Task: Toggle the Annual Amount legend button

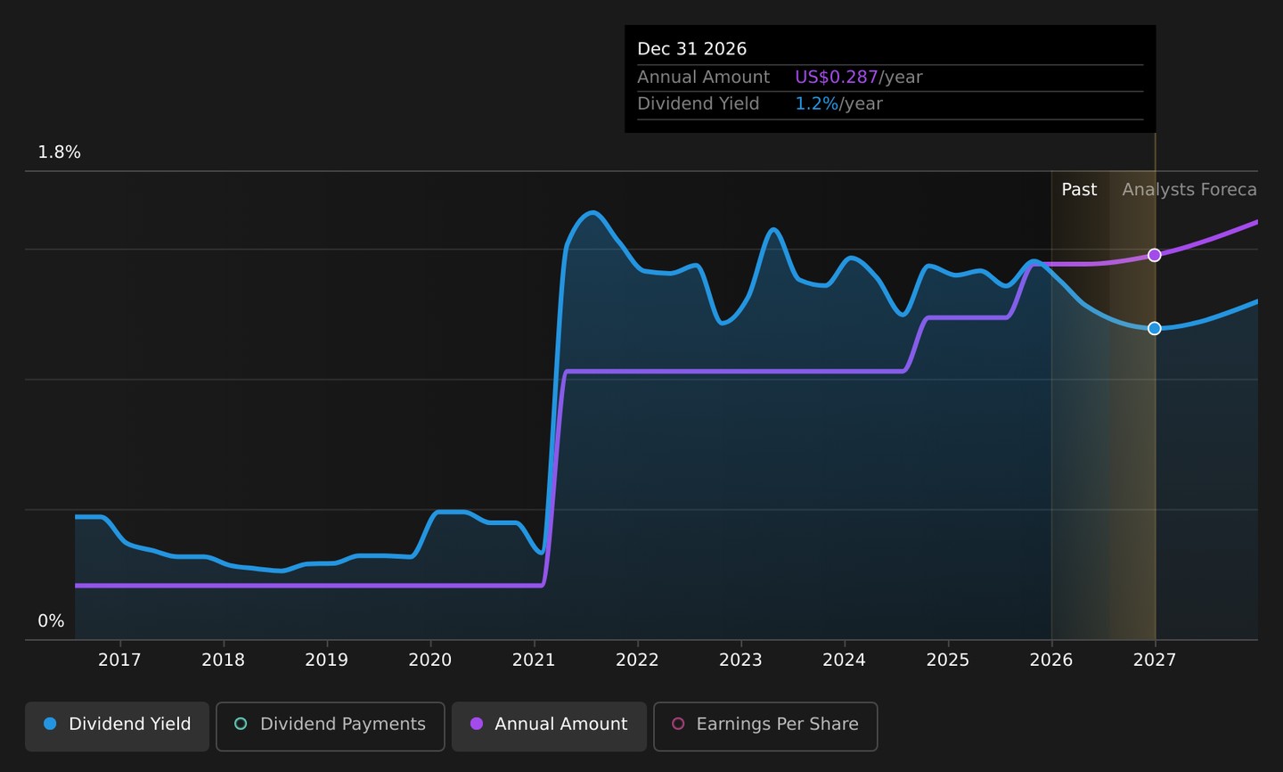Action: (549, 726)
